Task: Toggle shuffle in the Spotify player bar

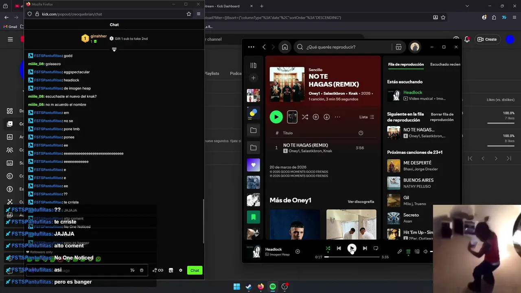Action: pyautogui.click(x=328, y=248)
